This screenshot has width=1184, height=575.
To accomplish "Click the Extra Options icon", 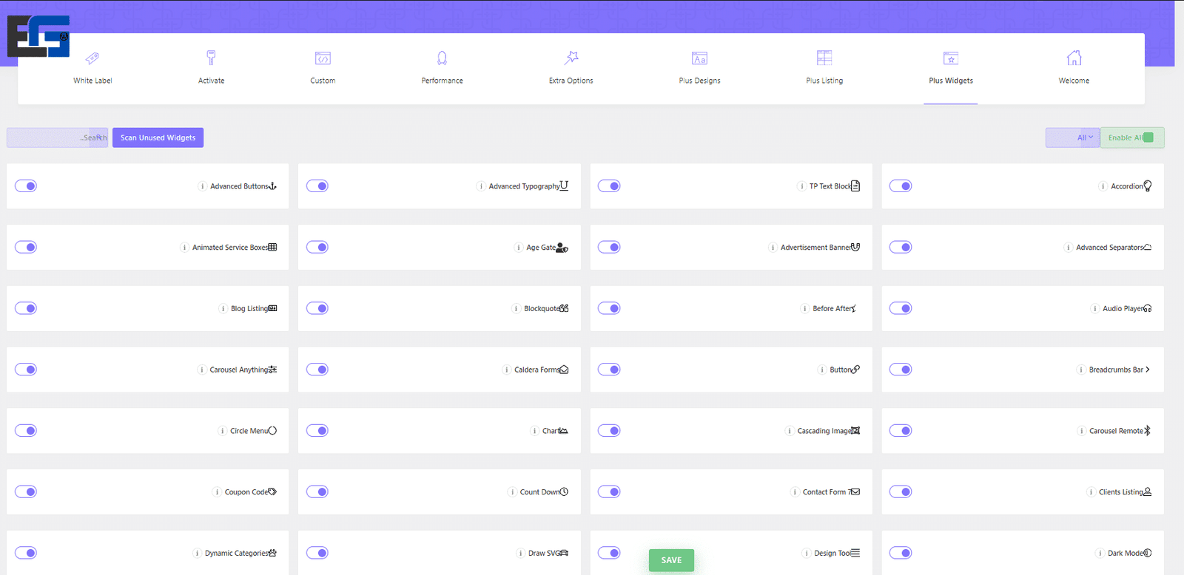I will pyautogui.click(x=571, y=58).
